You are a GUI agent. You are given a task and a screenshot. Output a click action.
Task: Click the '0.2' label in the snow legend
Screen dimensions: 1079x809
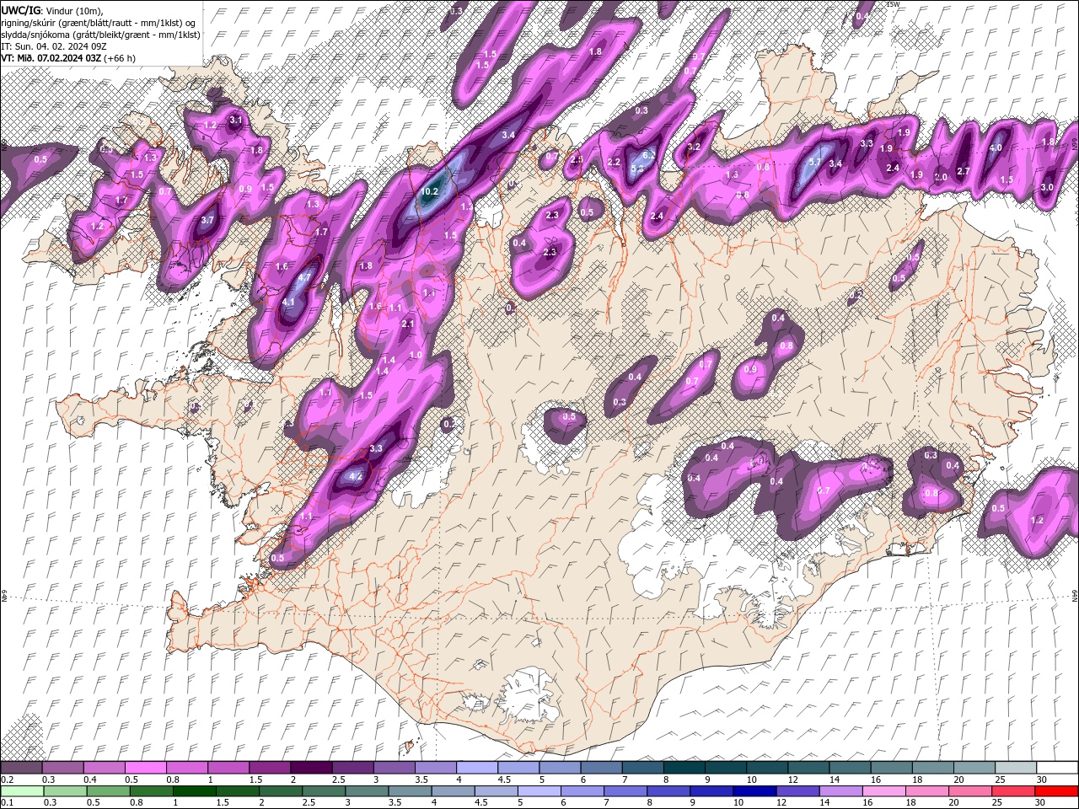point(7,780)
